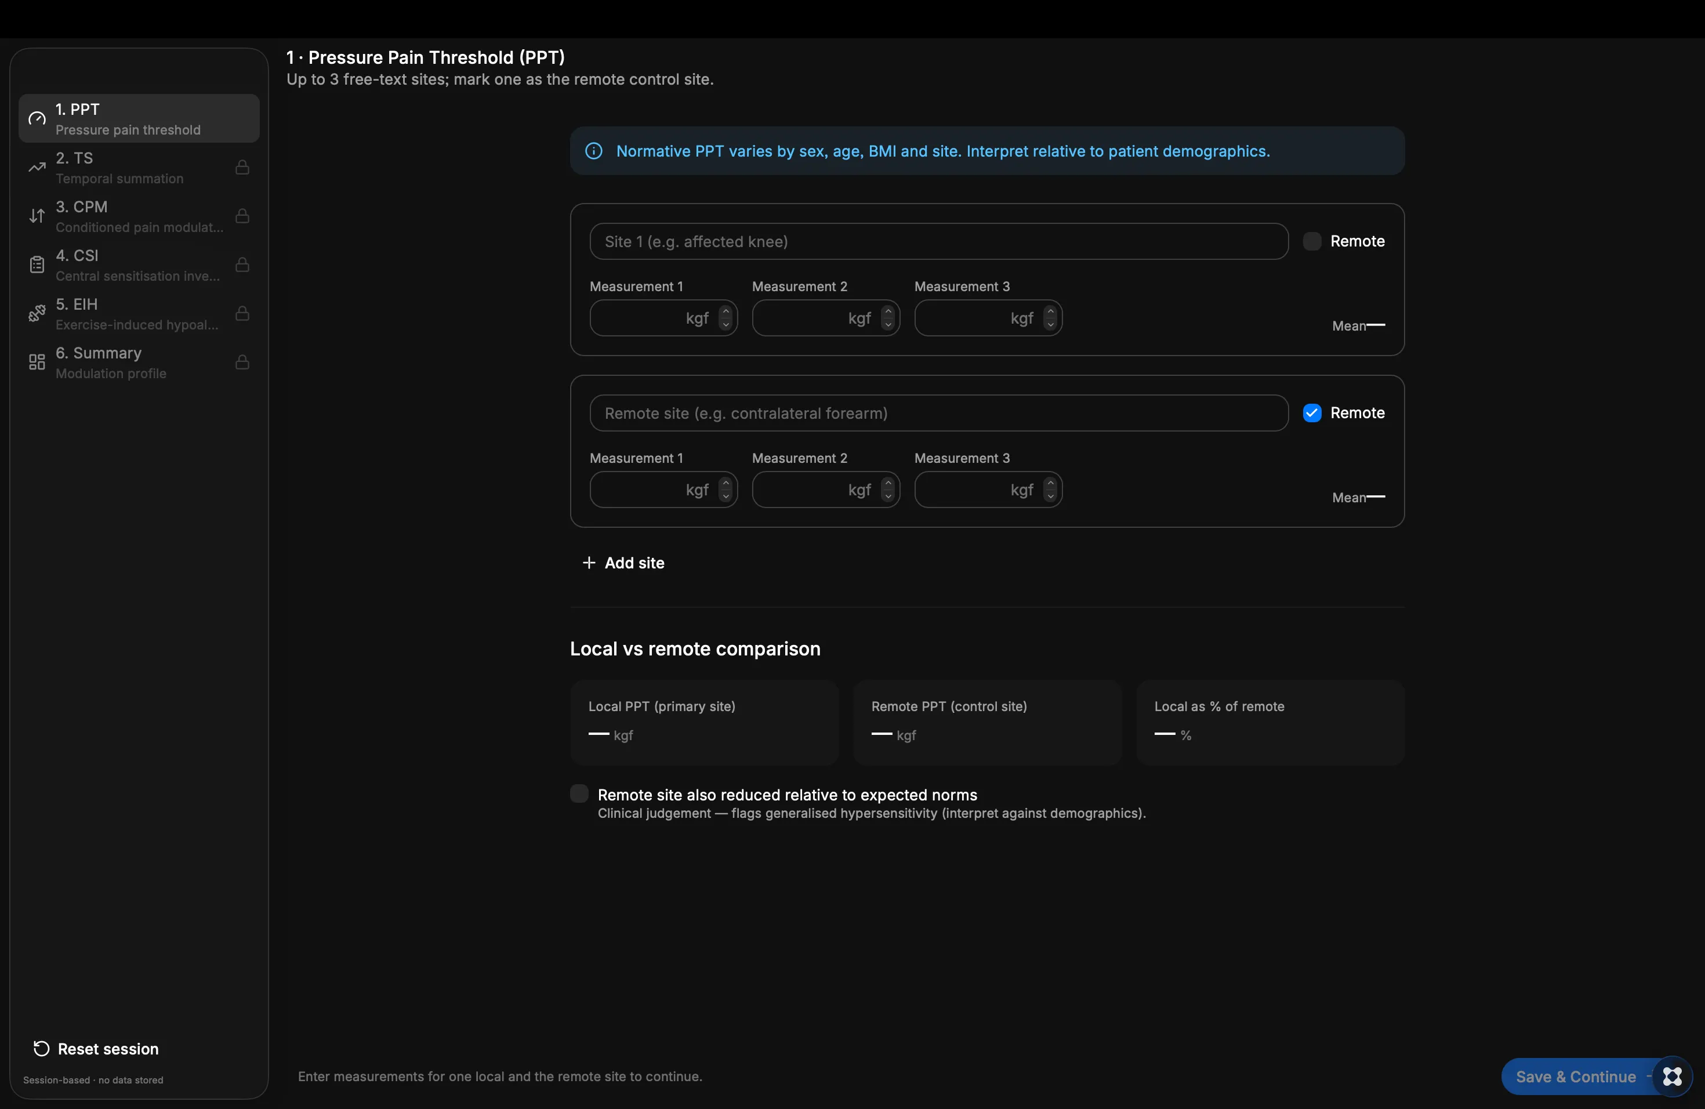The height and width of the screenshot is (1109, 1705).
Task: Click Save & Continue button
Action: pyautogui.click(x=1575, y=1076)
